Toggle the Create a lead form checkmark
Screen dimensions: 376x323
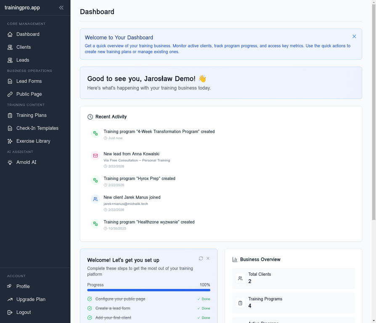pos(90,308)
